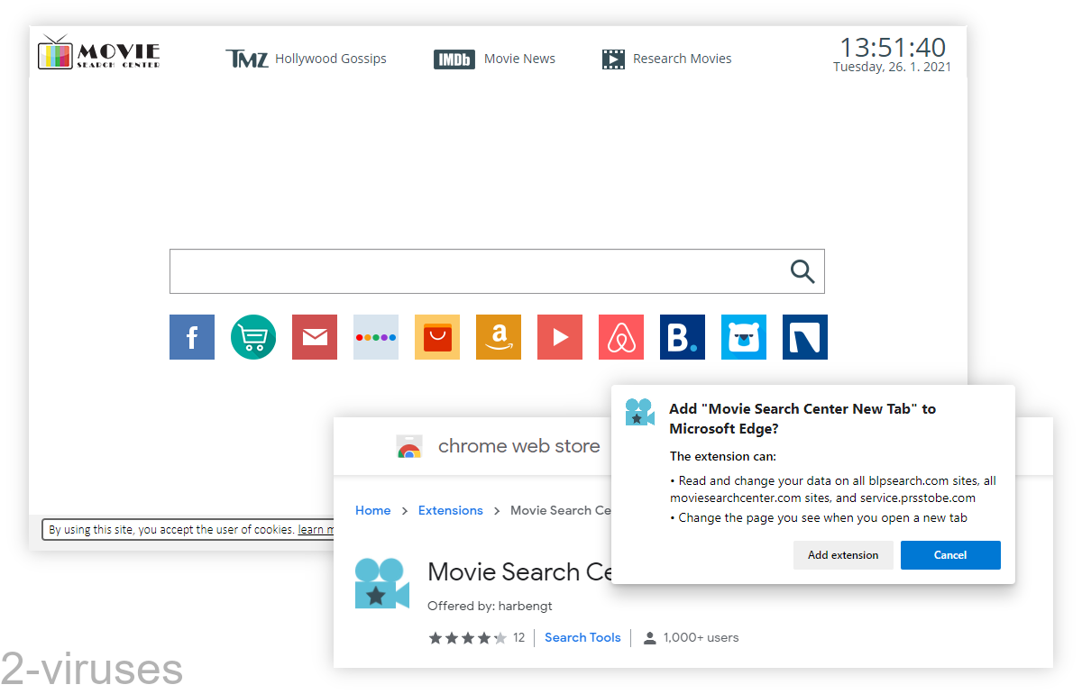
Task: Run a search using the magnifier icon
Action: (x=802, y=271)
